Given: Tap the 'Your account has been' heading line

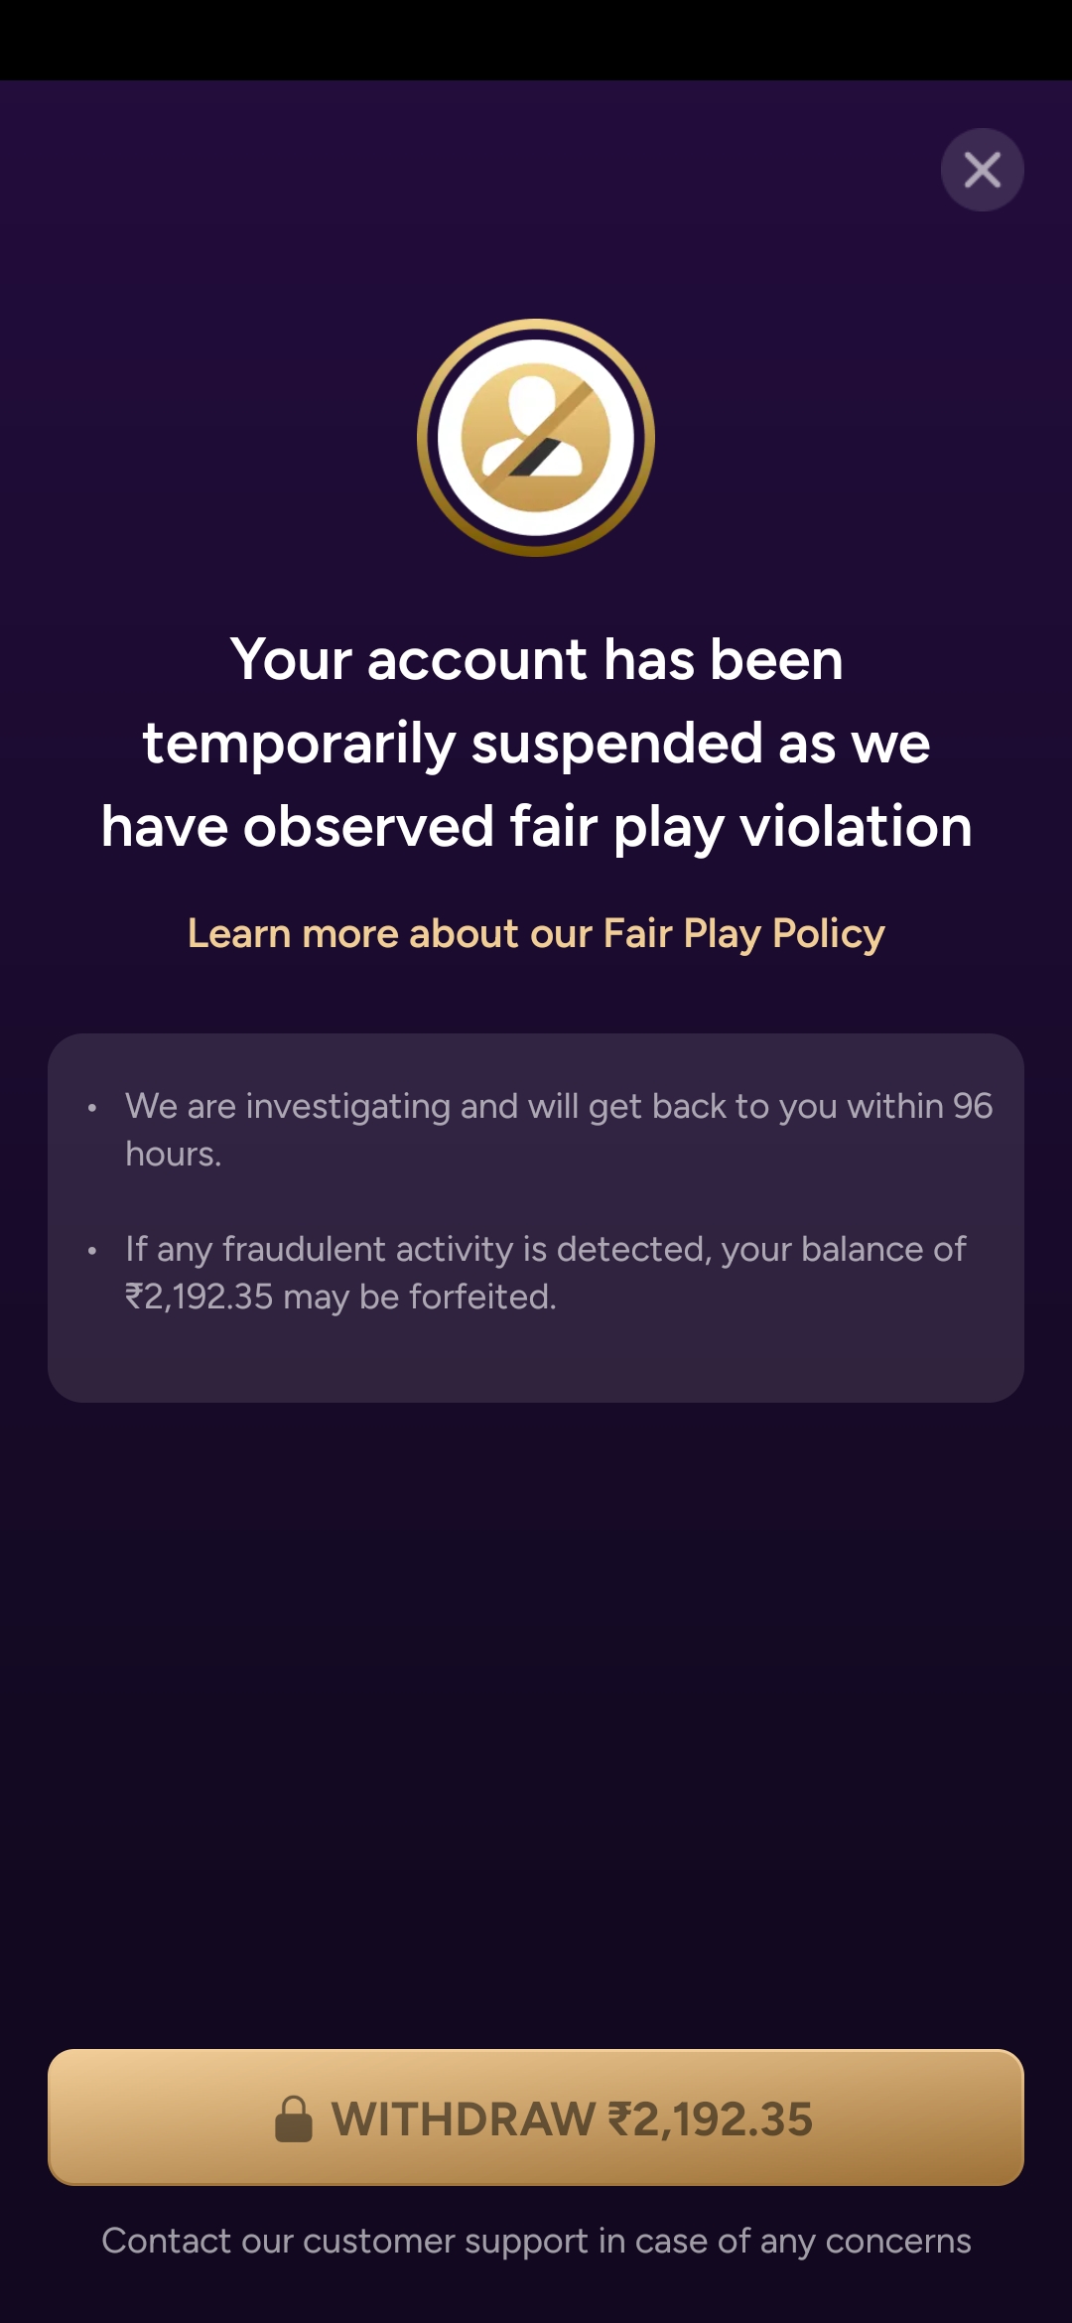Looking at the screenshot, I should pyautogui.click(x=536, y=659).
